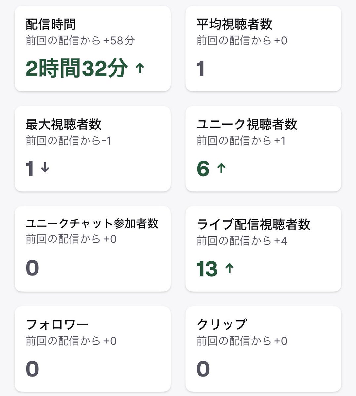Open the ライブ配信視聴者数 card
Viewport: 356px width, 396px height.
tap(263, 249)
